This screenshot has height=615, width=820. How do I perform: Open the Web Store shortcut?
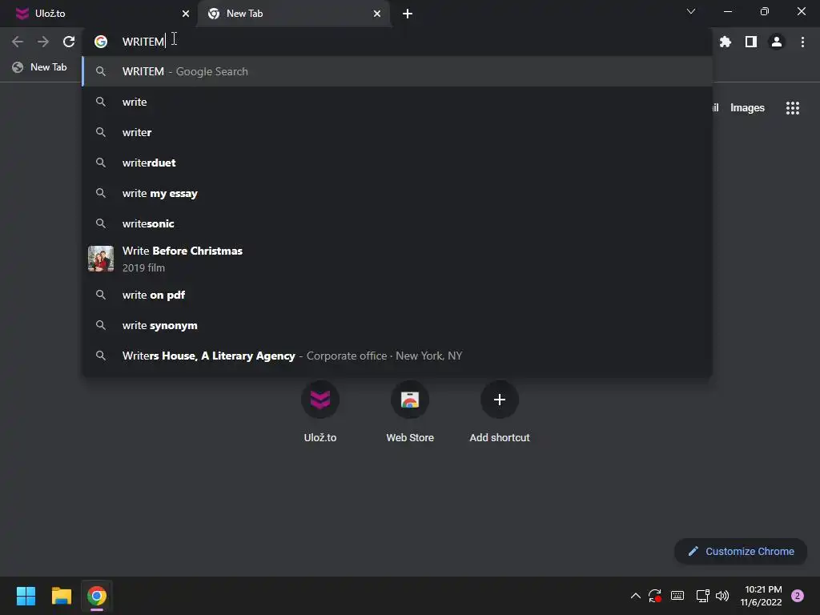(x=410, y=412)
